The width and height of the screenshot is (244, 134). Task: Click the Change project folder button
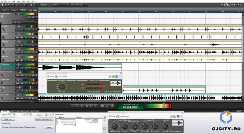pyautogui.click(x=49, y=127)
